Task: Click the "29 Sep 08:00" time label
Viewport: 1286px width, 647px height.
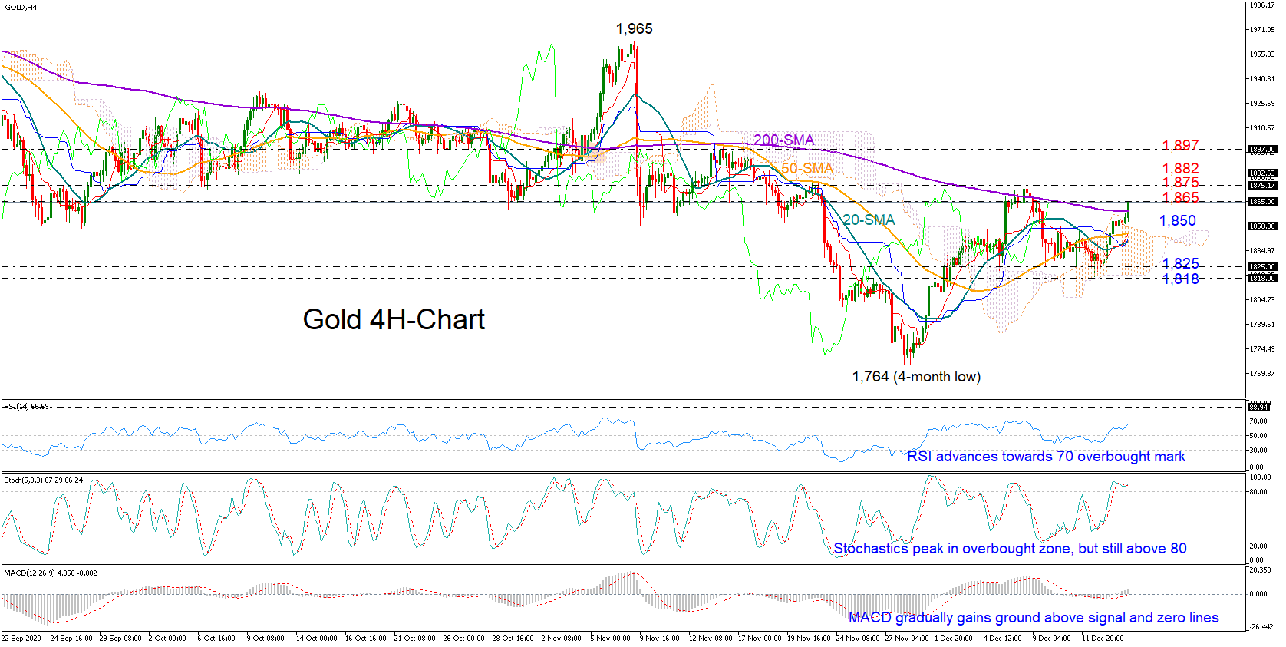Action: (x=120, y=639)
